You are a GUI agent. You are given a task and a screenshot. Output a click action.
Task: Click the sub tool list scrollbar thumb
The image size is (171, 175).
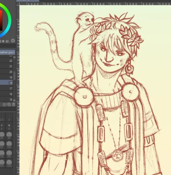tap(14, 76)
